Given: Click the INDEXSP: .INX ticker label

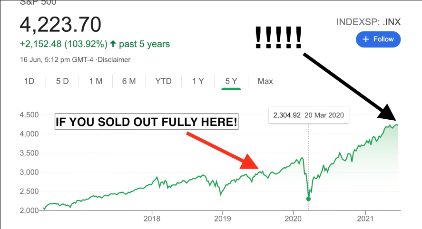Looking at the screenshot, I should pyautogui.click(x=368, y=22).
